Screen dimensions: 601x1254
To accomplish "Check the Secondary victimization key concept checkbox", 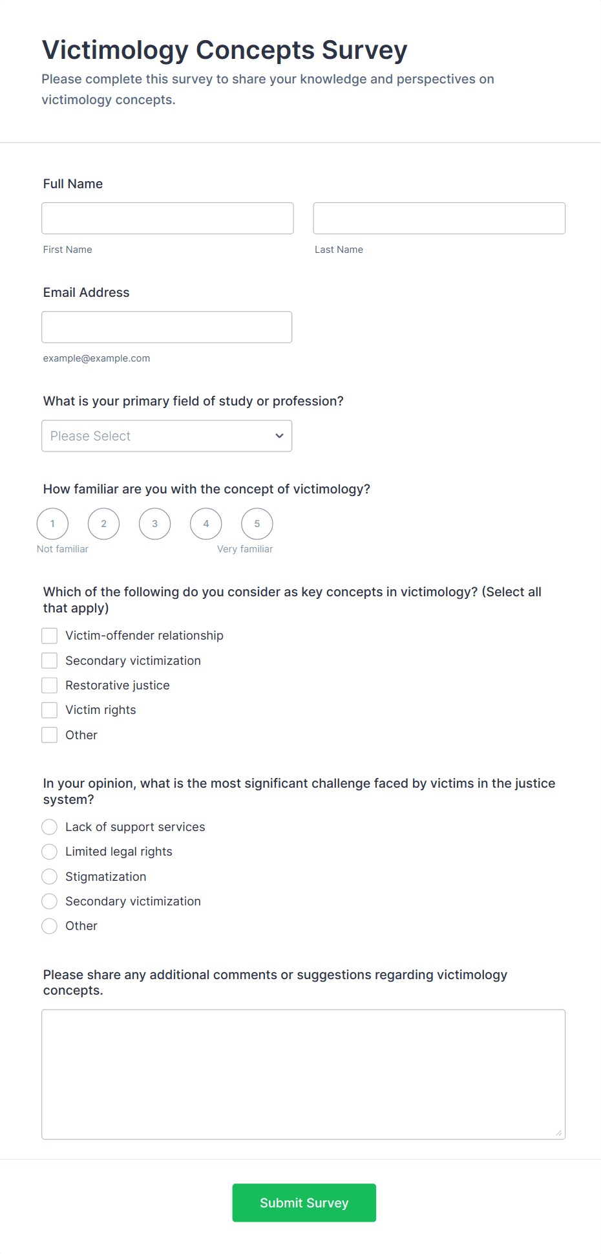I will click(49, 660).
